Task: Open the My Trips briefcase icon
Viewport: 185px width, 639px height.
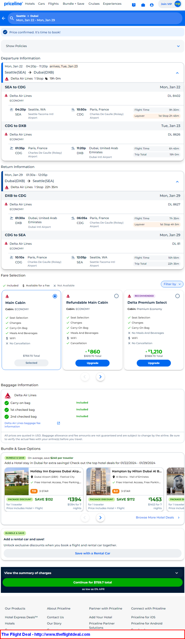Action: pos(143,5)
